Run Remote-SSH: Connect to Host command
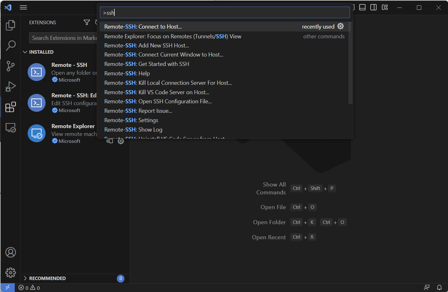 (224, 27)
